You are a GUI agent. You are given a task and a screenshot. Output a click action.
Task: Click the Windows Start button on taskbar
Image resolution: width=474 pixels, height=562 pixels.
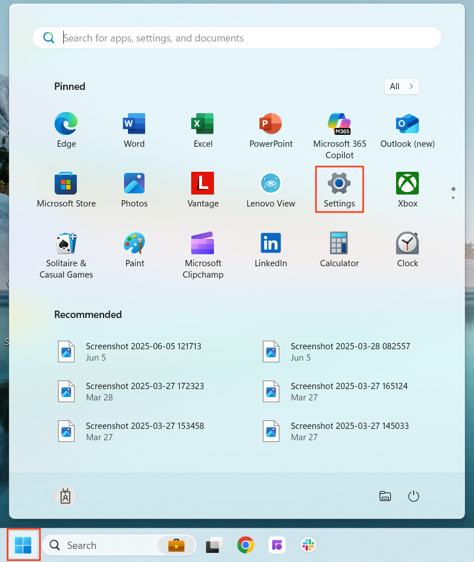(x=23, y=545)
